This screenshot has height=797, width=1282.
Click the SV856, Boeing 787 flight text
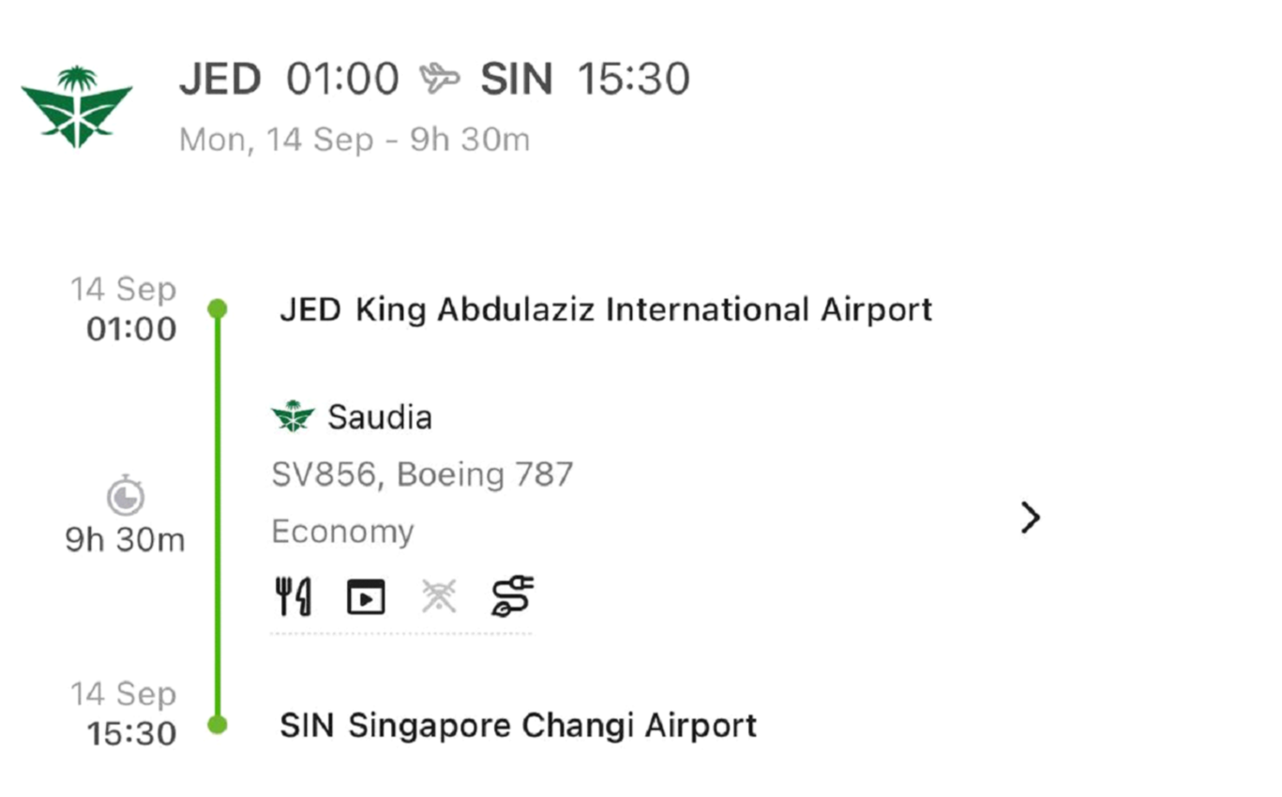pyautogui.click(x=422, y=474)
